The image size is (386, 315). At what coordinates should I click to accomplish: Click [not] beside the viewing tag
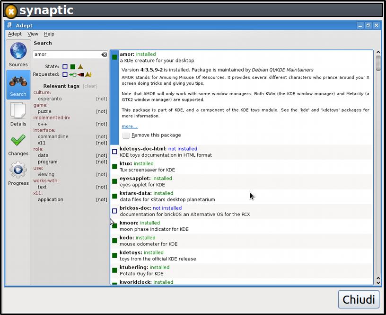coord(101,174)
